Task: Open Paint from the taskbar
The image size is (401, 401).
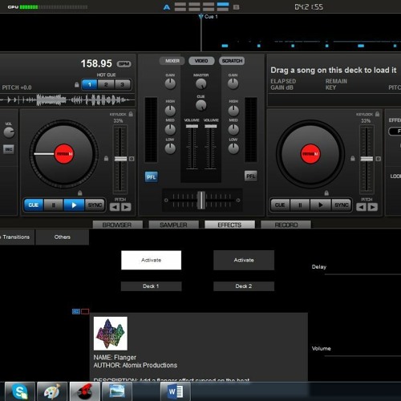Action: 52,391
